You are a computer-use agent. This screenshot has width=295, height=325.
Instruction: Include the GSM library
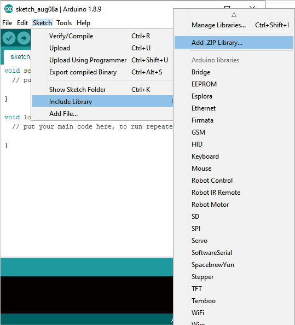pyautogui.click(x=234, y=132)
